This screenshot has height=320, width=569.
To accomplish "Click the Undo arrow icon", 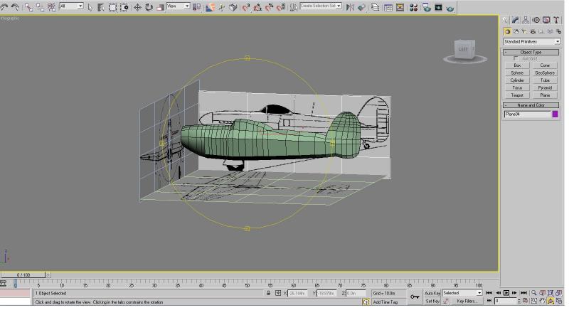I will 4,7.
